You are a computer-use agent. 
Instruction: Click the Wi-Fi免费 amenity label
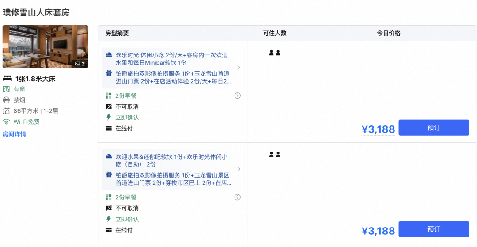click(x=26, y=122)
